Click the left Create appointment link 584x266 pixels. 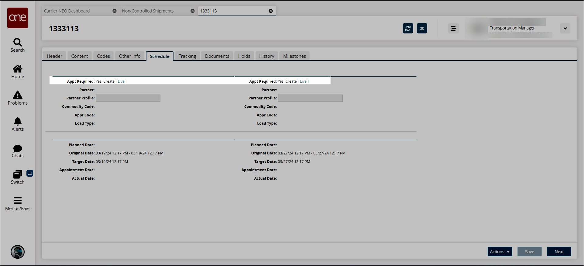109,81
